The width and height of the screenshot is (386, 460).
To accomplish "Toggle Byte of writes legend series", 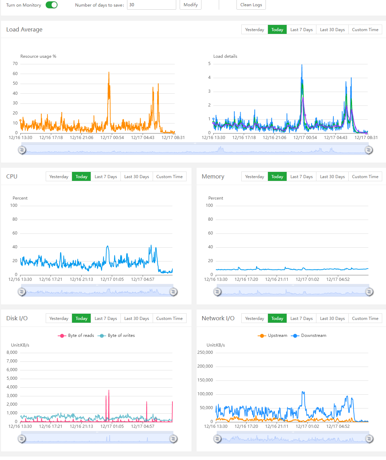I will pos(117,335).
